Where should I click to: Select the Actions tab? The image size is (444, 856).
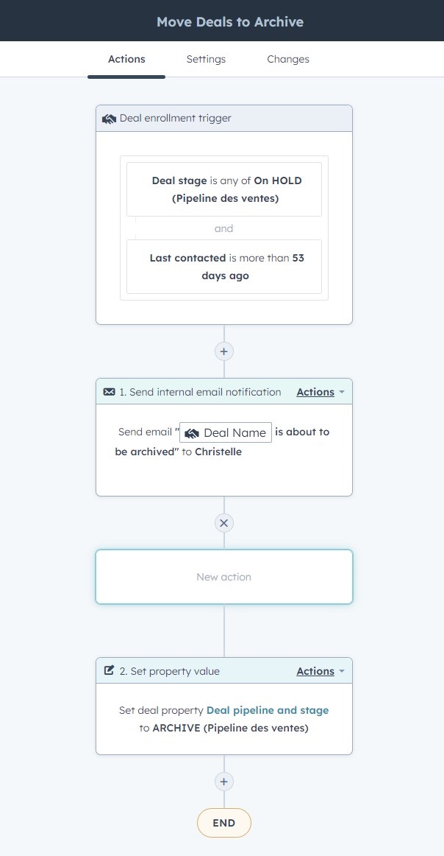tap(126, 59)
